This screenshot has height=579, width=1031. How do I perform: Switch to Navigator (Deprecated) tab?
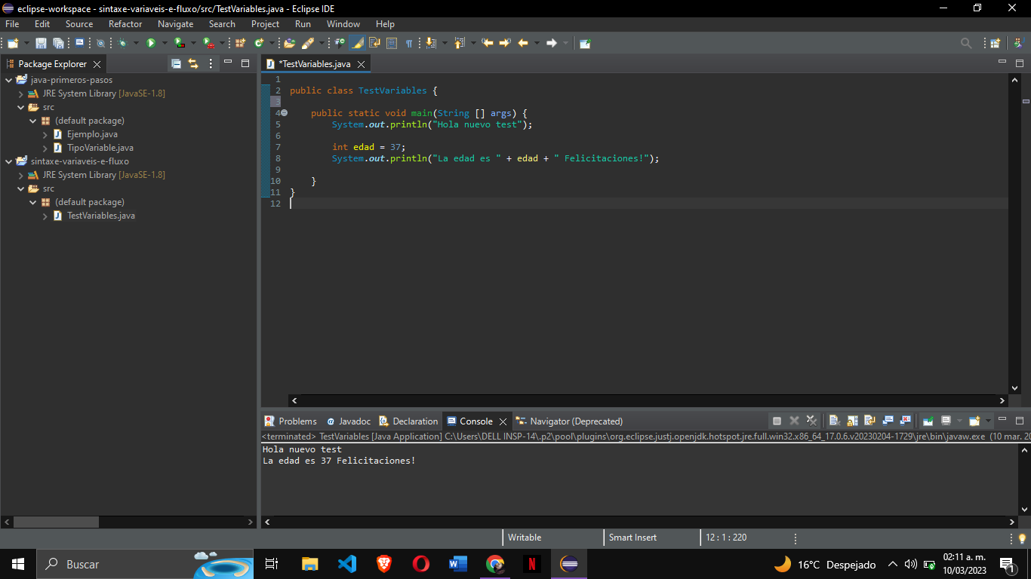pyautogui.click(x=570, y=421)
